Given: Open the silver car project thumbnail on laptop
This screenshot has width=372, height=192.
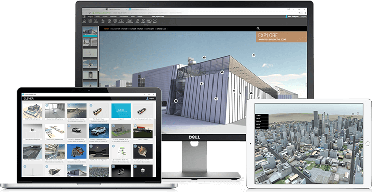Looking at the screenshot, I should coord(77,131).
